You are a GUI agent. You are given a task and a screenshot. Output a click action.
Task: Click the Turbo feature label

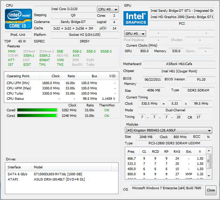pyautogui.click(x=91, y=64)
